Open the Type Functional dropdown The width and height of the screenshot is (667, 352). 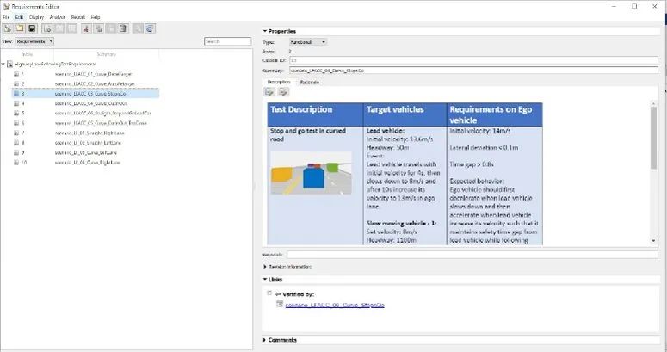308,42
